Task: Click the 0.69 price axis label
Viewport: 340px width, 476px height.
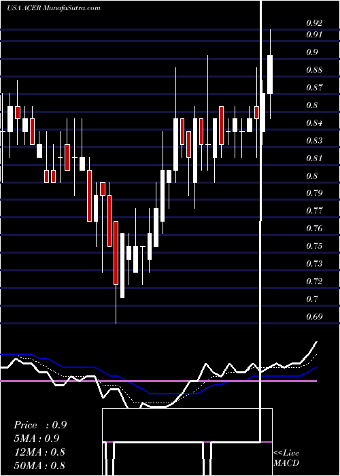Action: tap(314, 317)
